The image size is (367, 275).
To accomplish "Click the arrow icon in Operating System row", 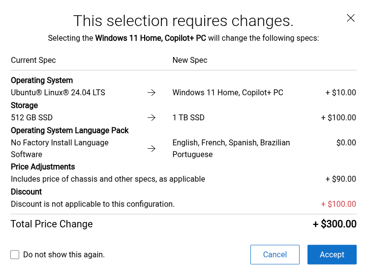I will 152,93.
